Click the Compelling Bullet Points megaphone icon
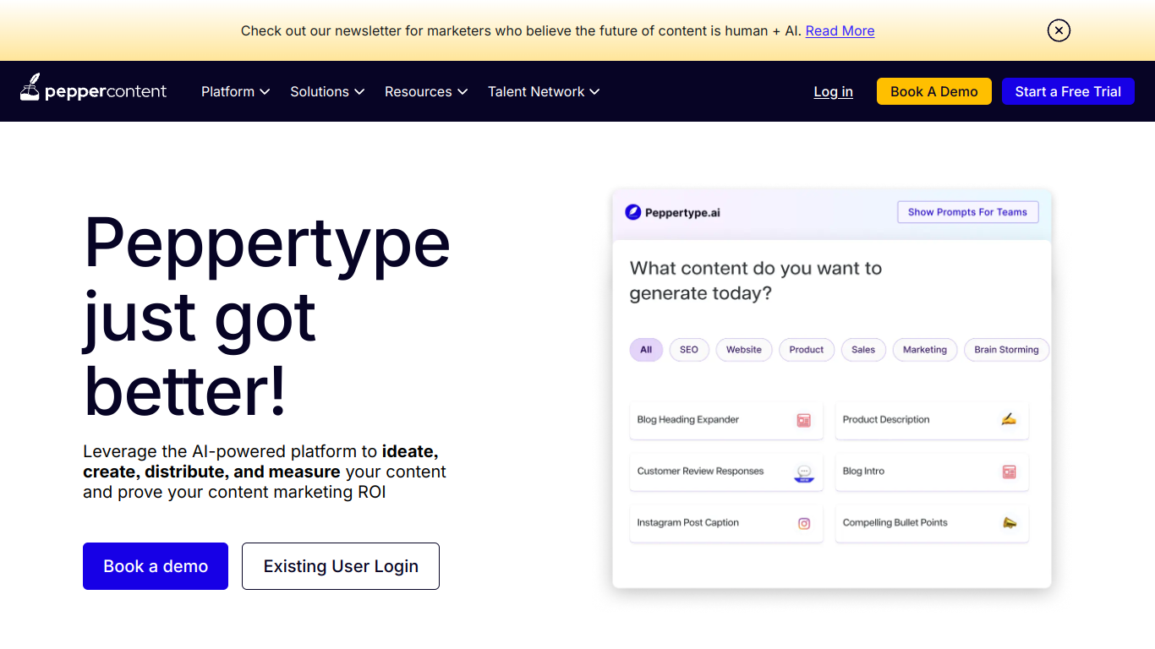Image resolution: width=1155 pixels, height=649 pixels. tap(1009, 523)
